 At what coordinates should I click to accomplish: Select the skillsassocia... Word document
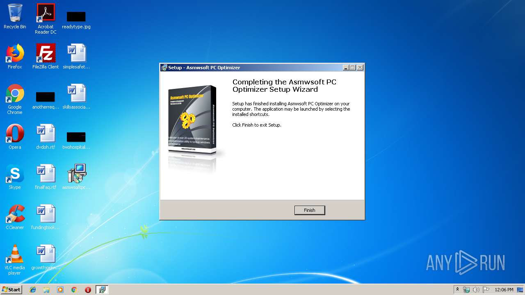click(x=76, y=97)
